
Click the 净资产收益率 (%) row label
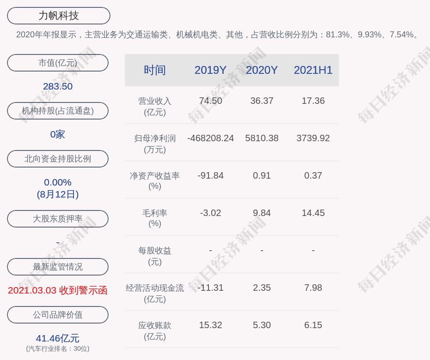pyautogui.click(x=155, y=181)
